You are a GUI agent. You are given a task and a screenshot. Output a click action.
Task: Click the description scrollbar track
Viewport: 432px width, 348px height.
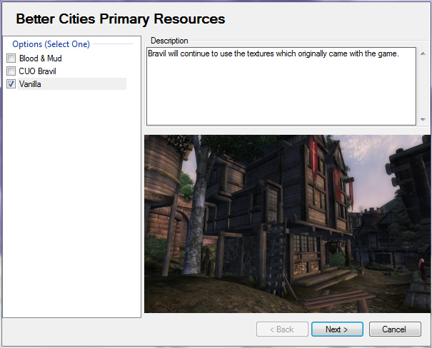coord(423,86)
